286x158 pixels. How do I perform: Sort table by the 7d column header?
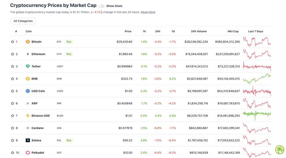click(173, 31)
